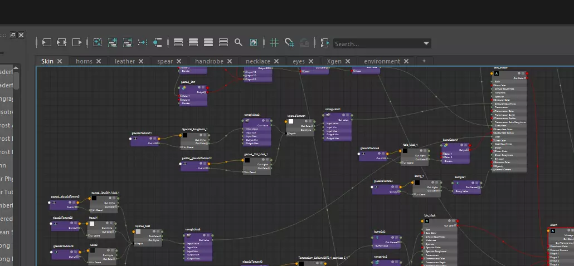Toggle grid display in node editor

[274, 42]
